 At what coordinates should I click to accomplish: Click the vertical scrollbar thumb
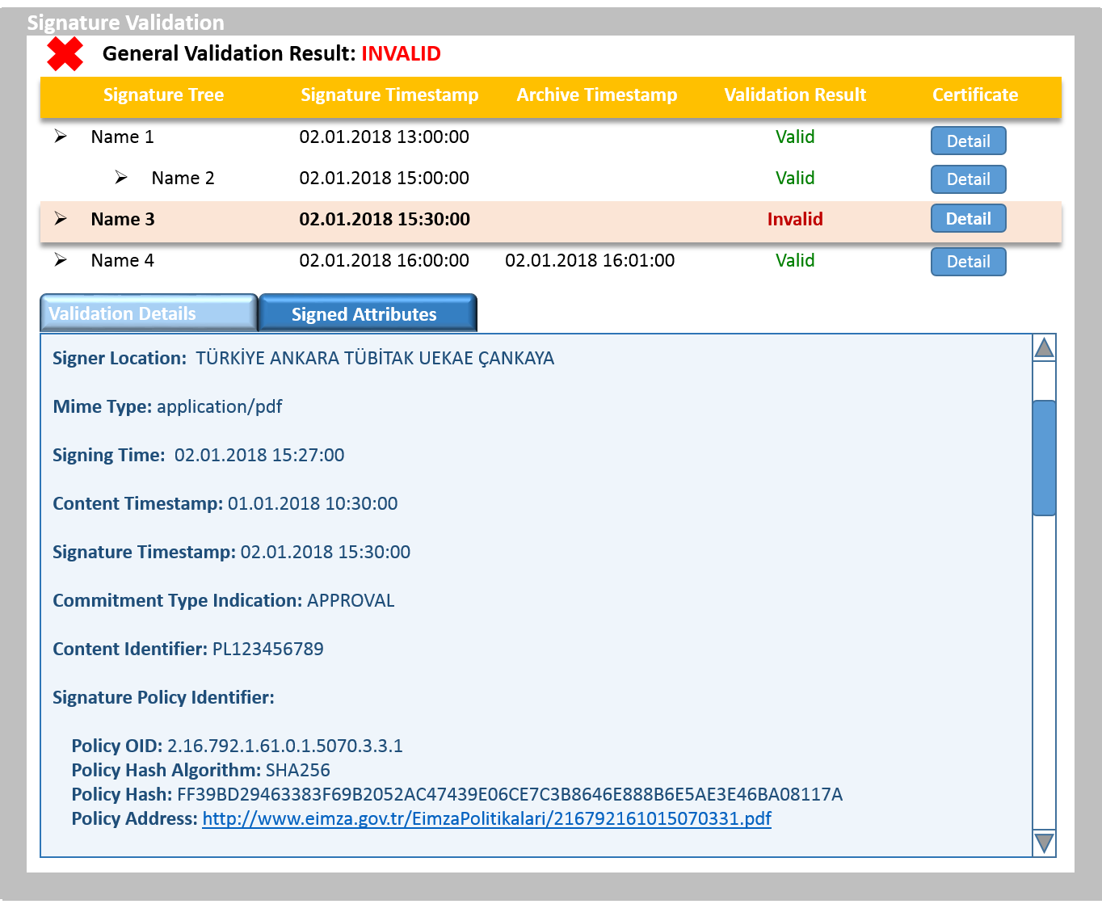point(1044,457)
